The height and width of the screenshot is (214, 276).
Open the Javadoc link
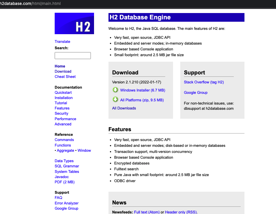tap(62, 177)
